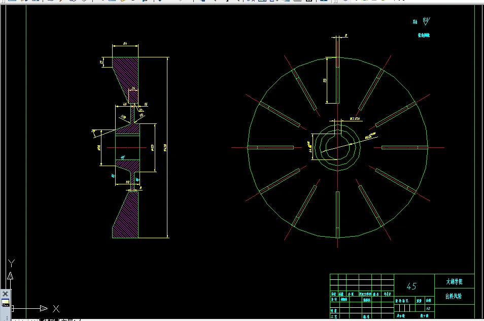Click the UCS X axis label
This screenshot has height=321, width=484.
[56, 309]
